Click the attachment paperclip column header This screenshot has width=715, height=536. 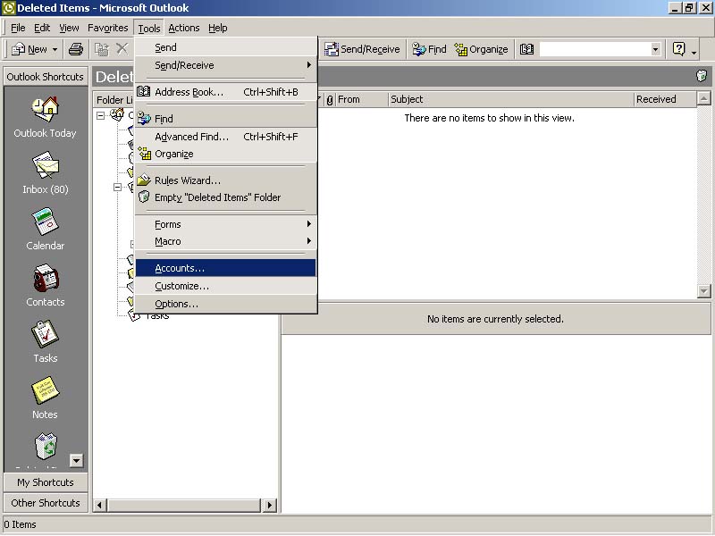click(x=330, y=99)
